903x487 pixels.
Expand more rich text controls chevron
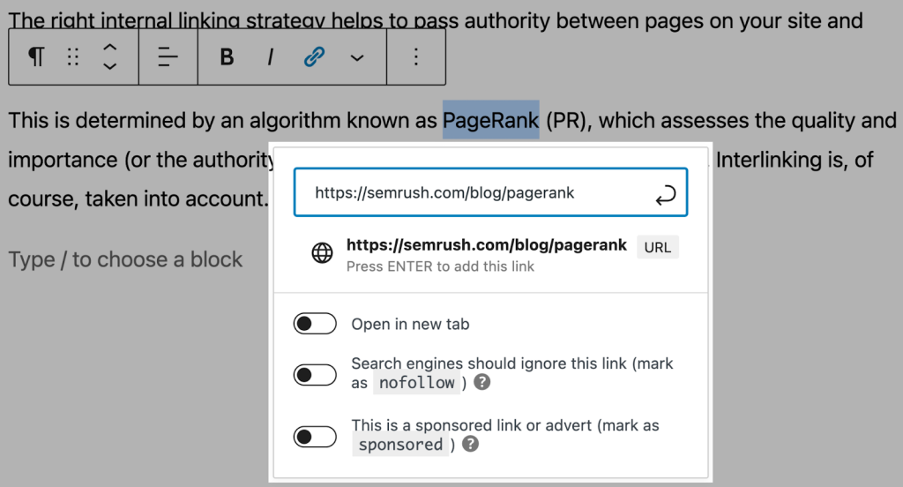357,57
